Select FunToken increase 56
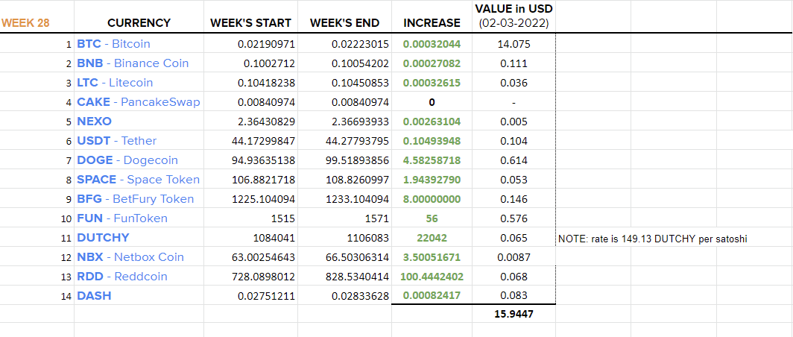The width and height of the screenshot is (793, 337). pos(432,218)
